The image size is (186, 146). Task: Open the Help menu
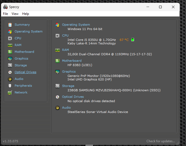click(x=26, y=14)
